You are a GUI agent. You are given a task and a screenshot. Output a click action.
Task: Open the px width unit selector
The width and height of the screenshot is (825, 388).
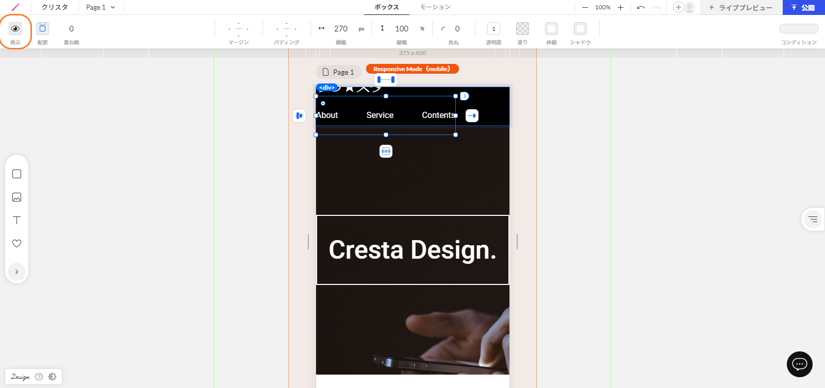click(x=361, y=29)
